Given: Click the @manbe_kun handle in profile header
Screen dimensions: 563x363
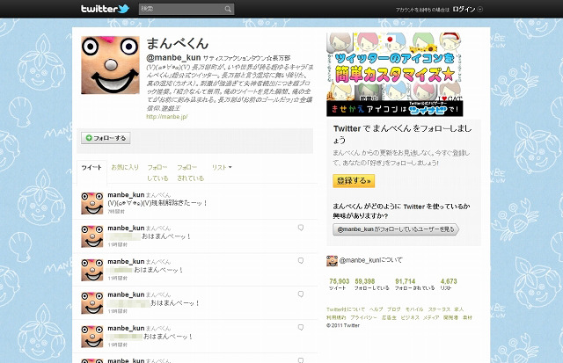Looking at the screenshot, I should coord(173,57).
